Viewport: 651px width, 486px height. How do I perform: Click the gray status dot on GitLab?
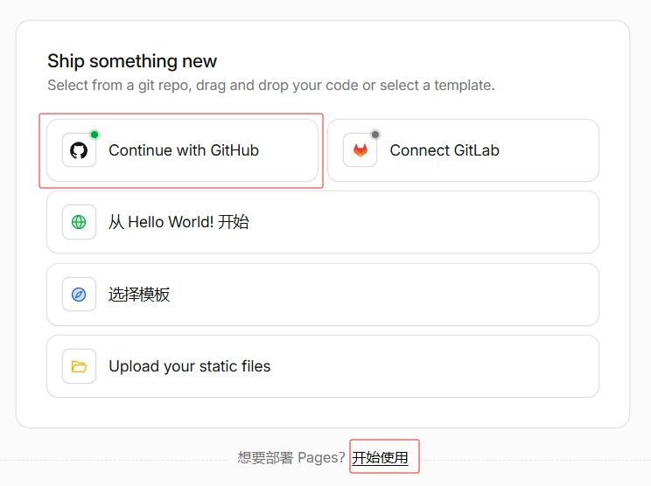[375, 135]
